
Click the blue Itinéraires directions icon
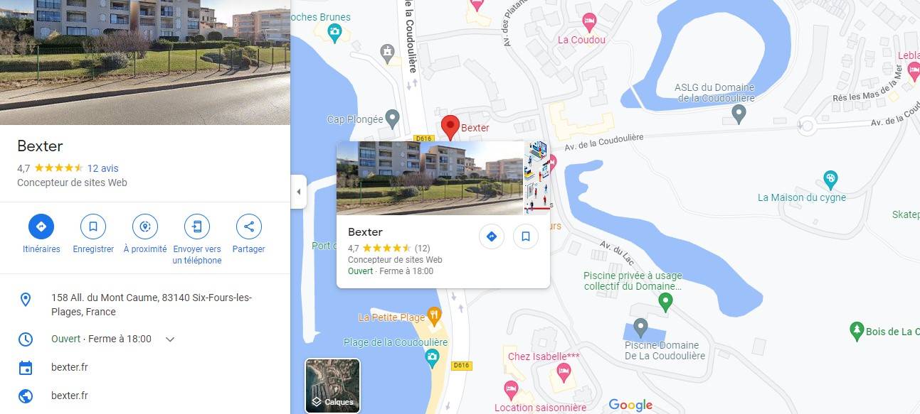(x=41, y=227)
